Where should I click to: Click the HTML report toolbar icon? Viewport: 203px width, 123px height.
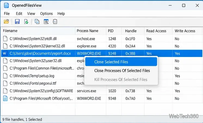tap(55, 21)
